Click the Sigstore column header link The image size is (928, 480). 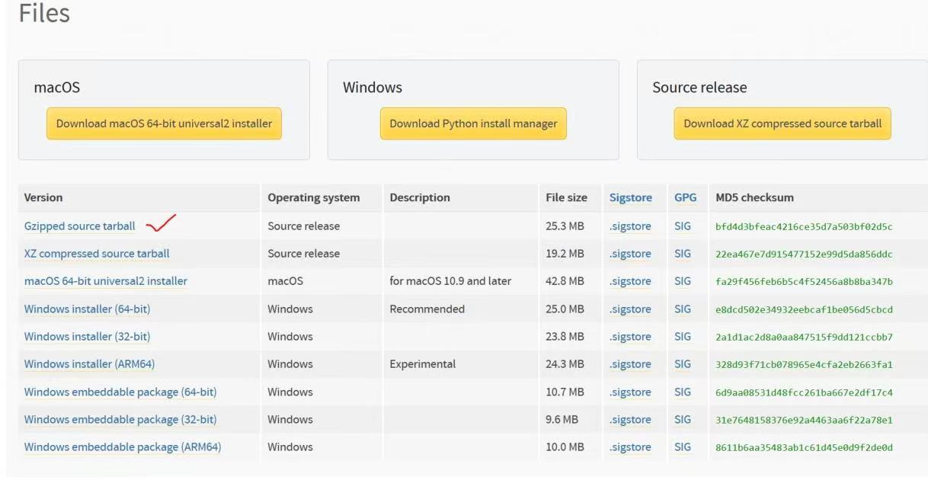[x=631, y=197]
